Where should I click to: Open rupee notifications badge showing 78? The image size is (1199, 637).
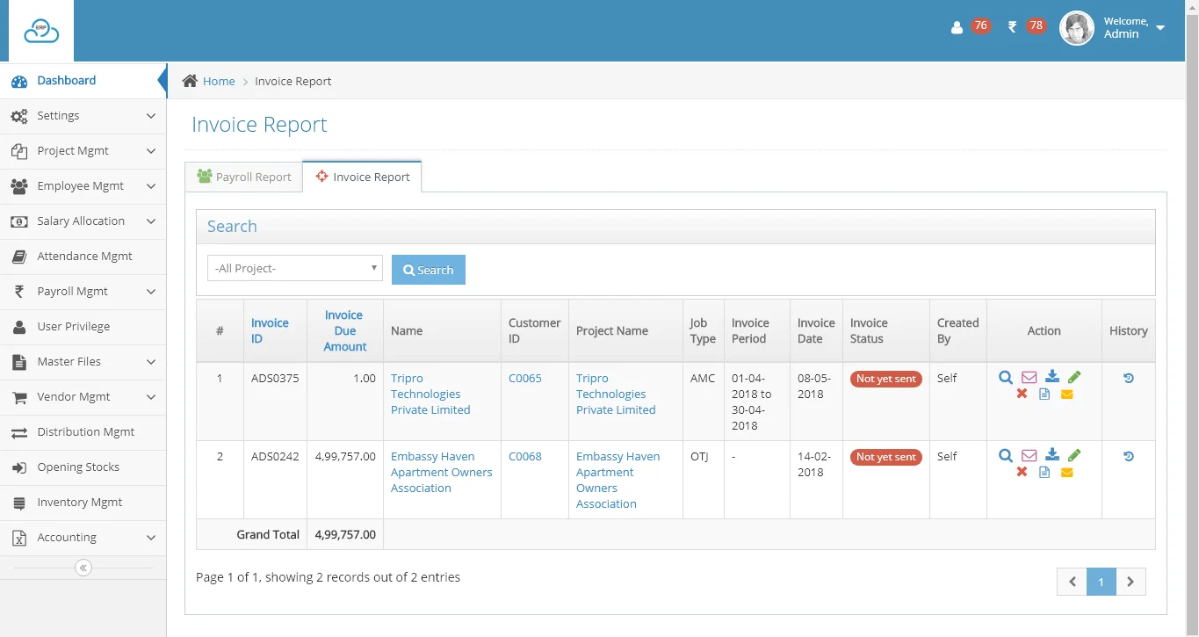1036,25
